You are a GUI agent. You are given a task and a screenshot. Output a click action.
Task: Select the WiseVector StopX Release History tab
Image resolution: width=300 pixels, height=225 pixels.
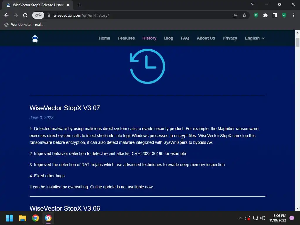click(37, 5)
